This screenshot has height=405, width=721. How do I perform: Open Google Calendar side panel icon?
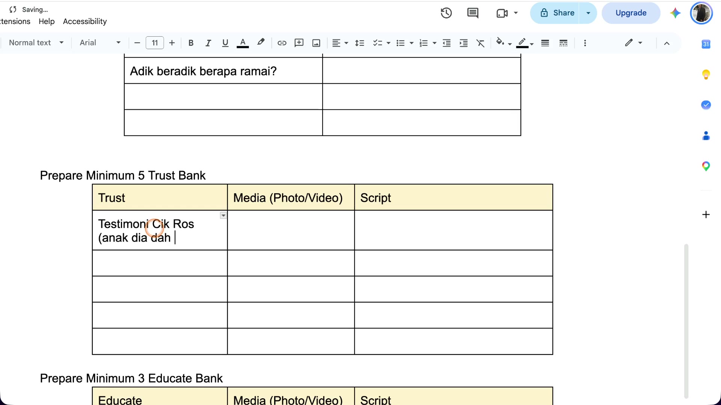pos(706,44)
